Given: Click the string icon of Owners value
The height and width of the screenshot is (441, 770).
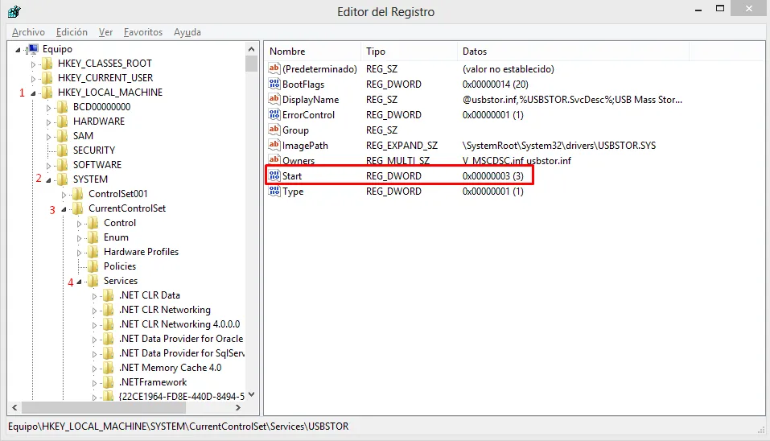Looking at the screenshot, I should (x=274, y=159).
